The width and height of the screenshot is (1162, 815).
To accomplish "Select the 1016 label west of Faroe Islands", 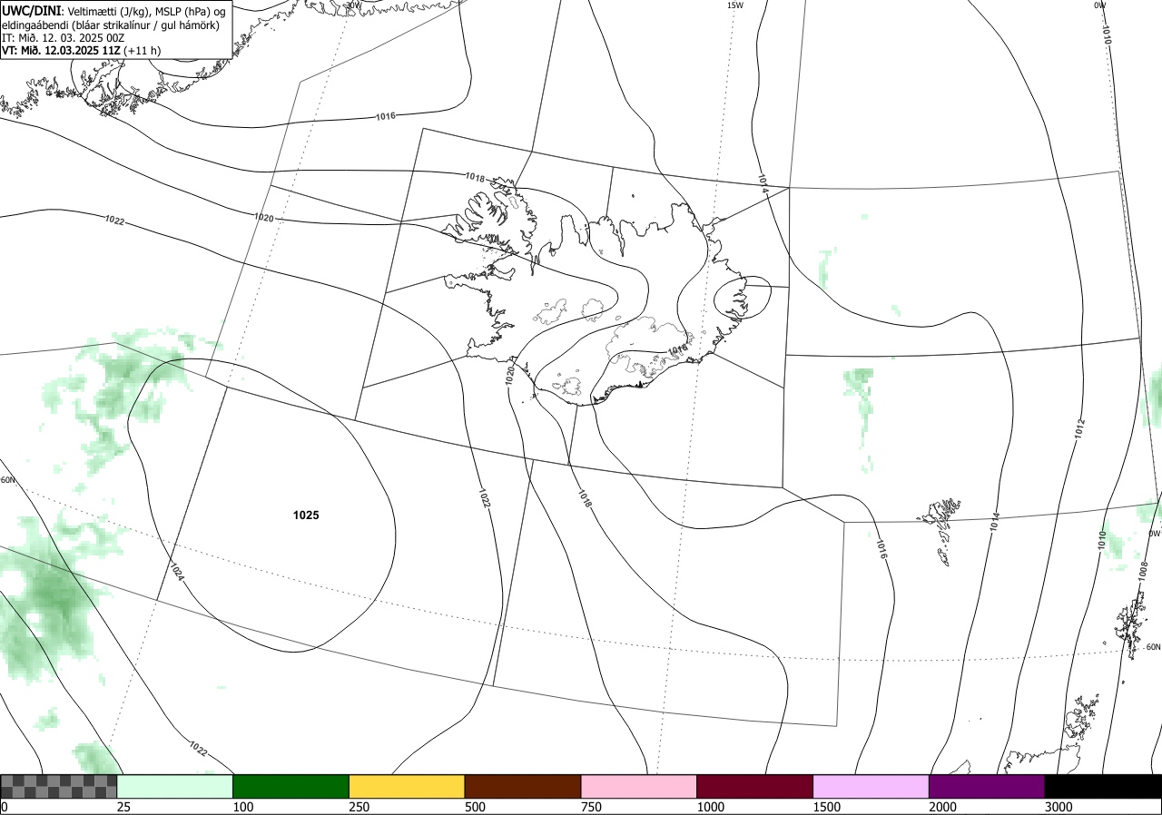I will tap(881, 550).
